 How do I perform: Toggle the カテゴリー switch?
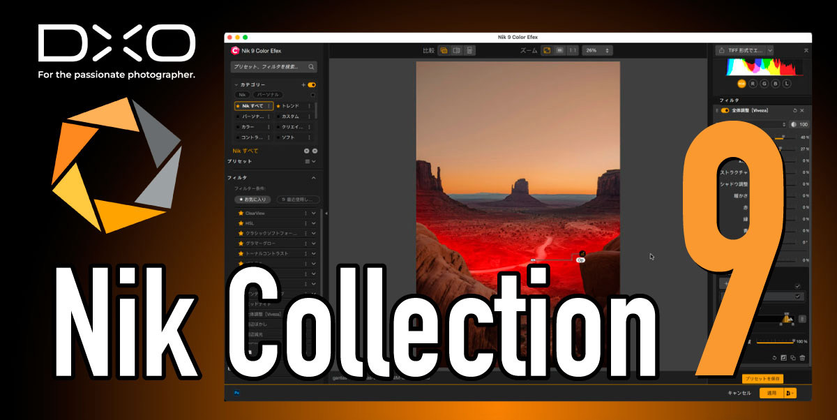pyautogui.click(x=312, y=84)
